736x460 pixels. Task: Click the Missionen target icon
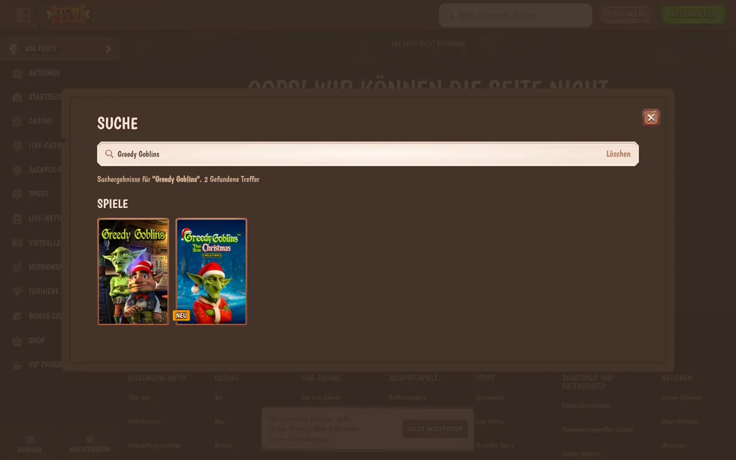click(17, 267)
